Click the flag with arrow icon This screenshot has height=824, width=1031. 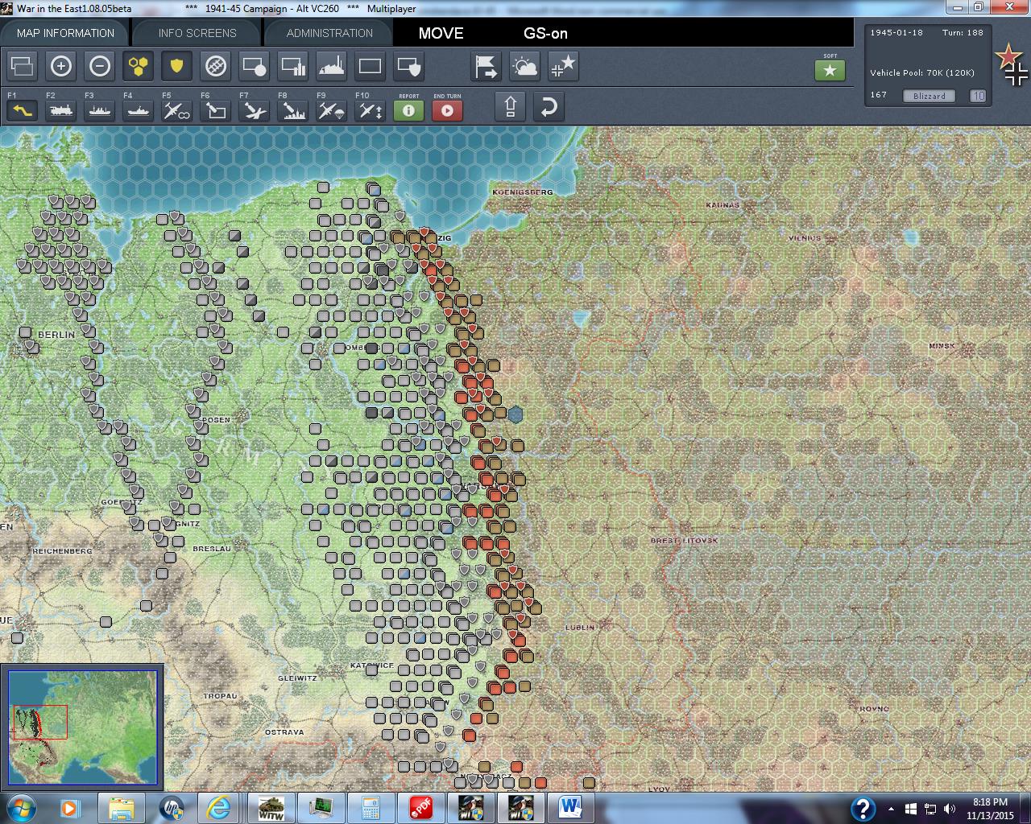[x=487, y=66]
